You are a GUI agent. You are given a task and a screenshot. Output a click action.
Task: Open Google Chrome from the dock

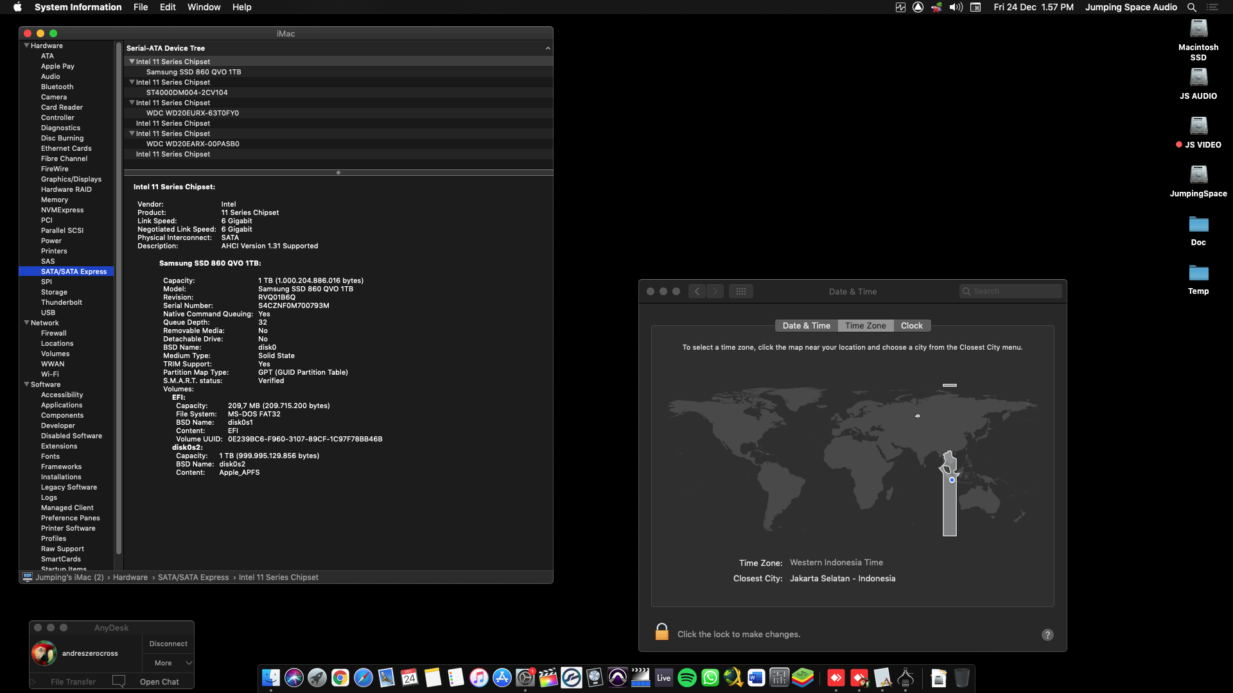pyautogui.click(x=340, y=678)
